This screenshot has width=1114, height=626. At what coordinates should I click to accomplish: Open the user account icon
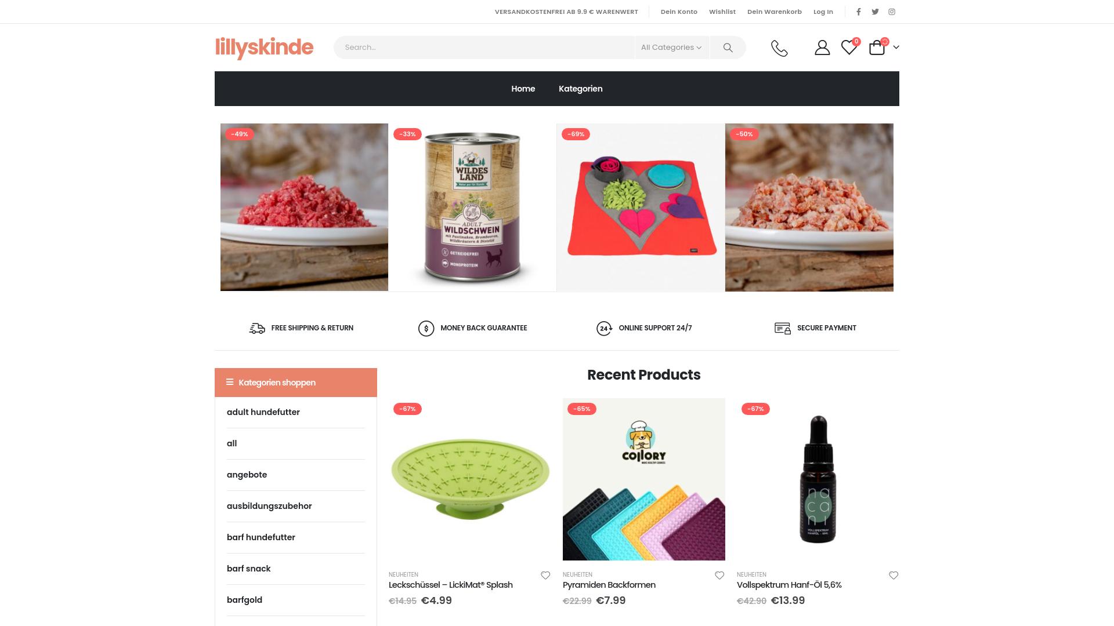click(822, 48)
